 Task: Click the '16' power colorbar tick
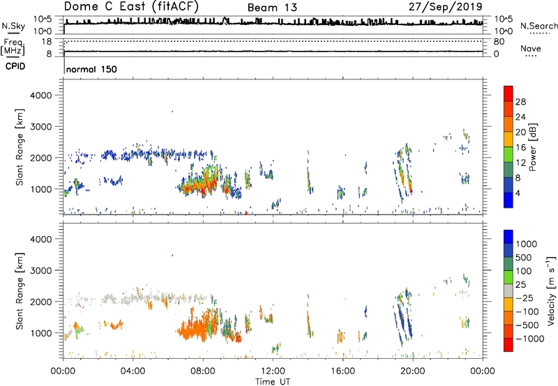(520, 148)
